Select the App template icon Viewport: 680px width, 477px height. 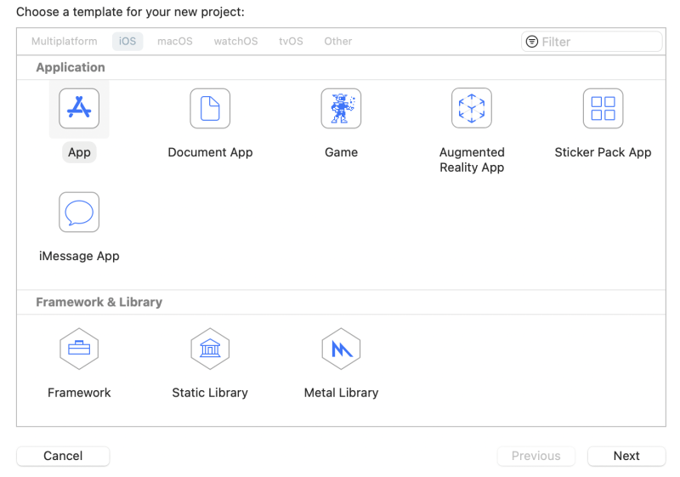pos(79,109)
